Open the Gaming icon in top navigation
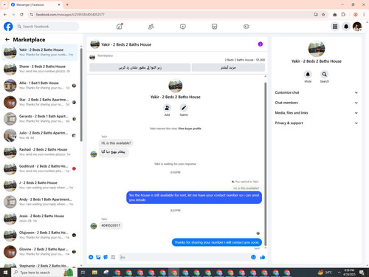This screenshot has width=369, height=277. (246, 27)
